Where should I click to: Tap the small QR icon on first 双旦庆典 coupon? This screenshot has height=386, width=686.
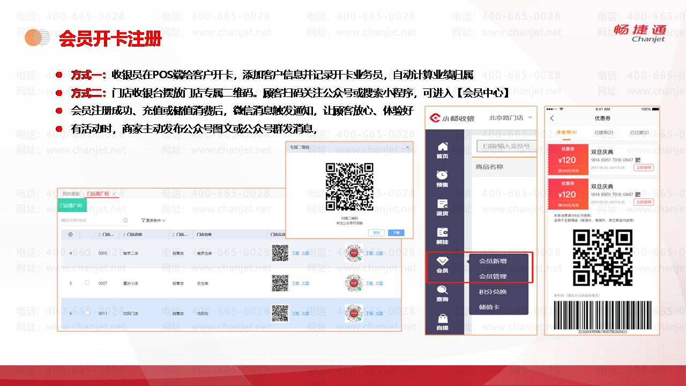(638, 160)
